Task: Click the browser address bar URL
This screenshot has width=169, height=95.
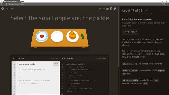Action: click(x=17, y=4)
